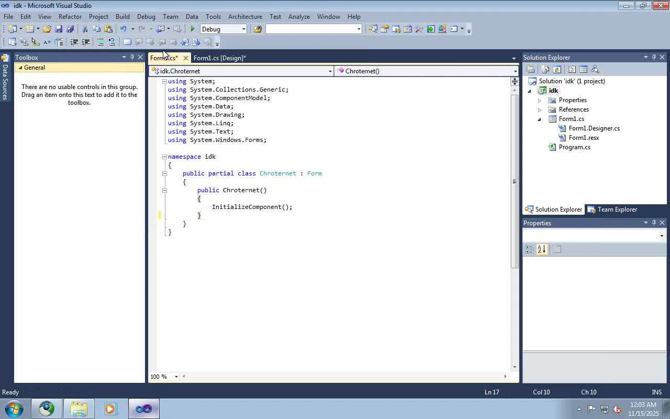Select Solution 'idk' (1 project) node
This screenshot has height=419, width=670.
click(572, 81)
